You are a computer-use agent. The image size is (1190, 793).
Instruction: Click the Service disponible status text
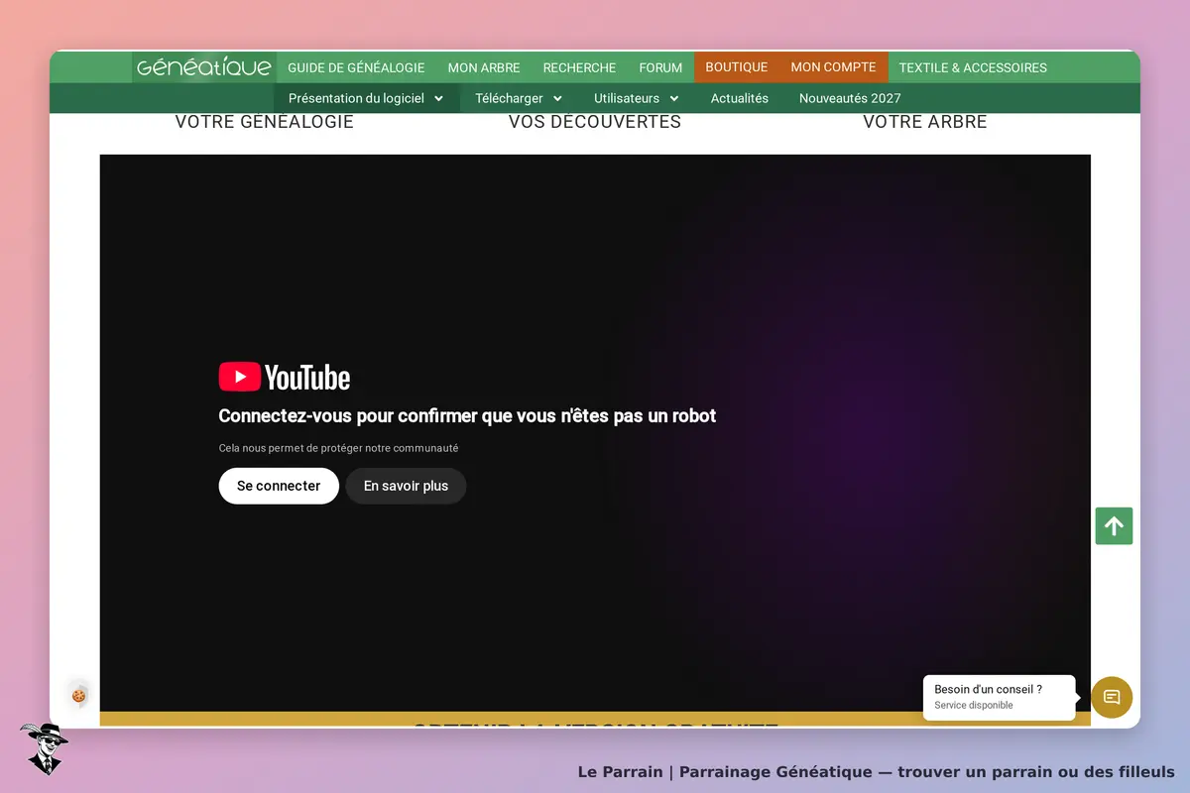click(974, 706)
